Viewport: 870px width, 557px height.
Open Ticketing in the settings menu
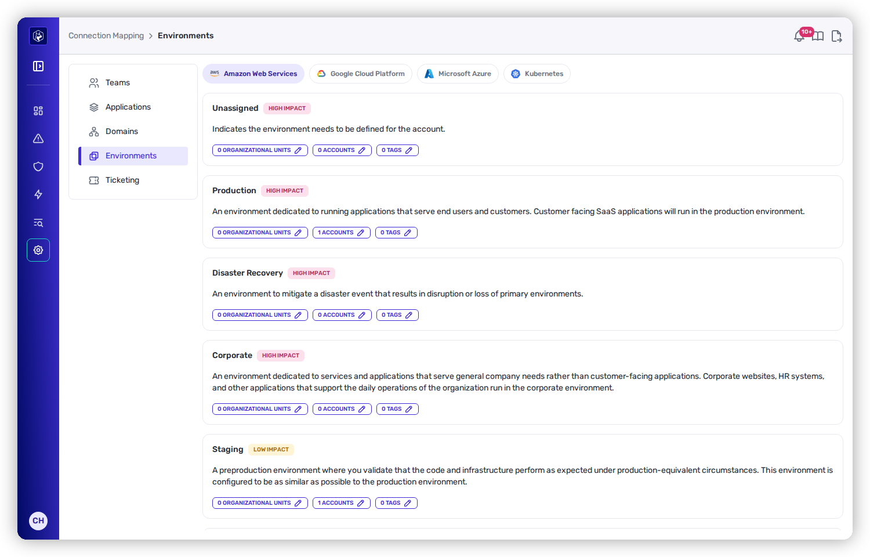133,180
